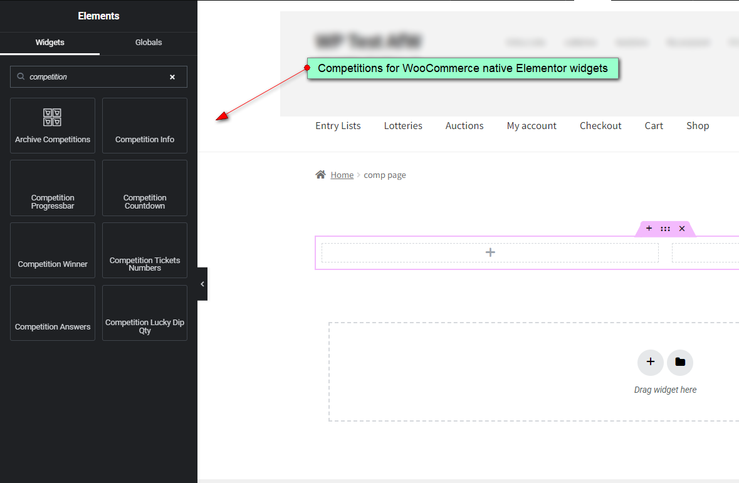The height and width of the screenshot is (483, 739).
Task: Select the Competition Countdown widget
Action: pos(144,187)
